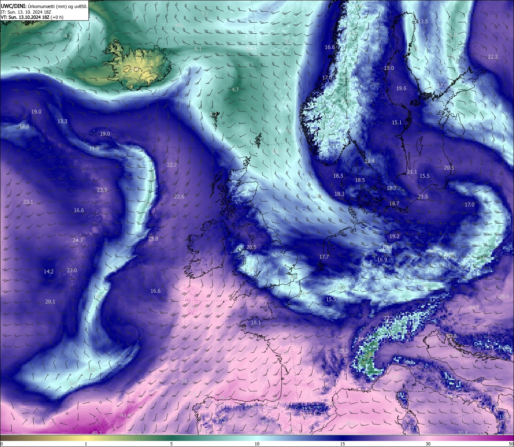Select the 26.4 value label
This screenshot has height=447, width=514.
coord(504,296)
